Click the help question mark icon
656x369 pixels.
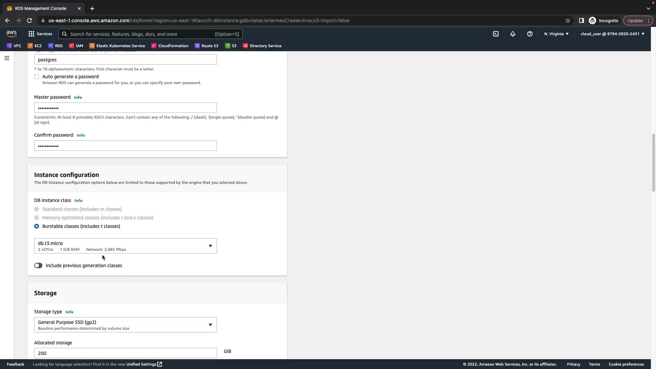pos(530,34)
